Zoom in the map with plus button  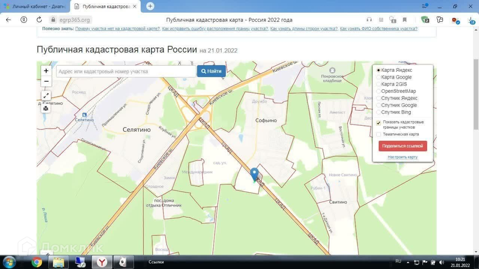[46, 71]
